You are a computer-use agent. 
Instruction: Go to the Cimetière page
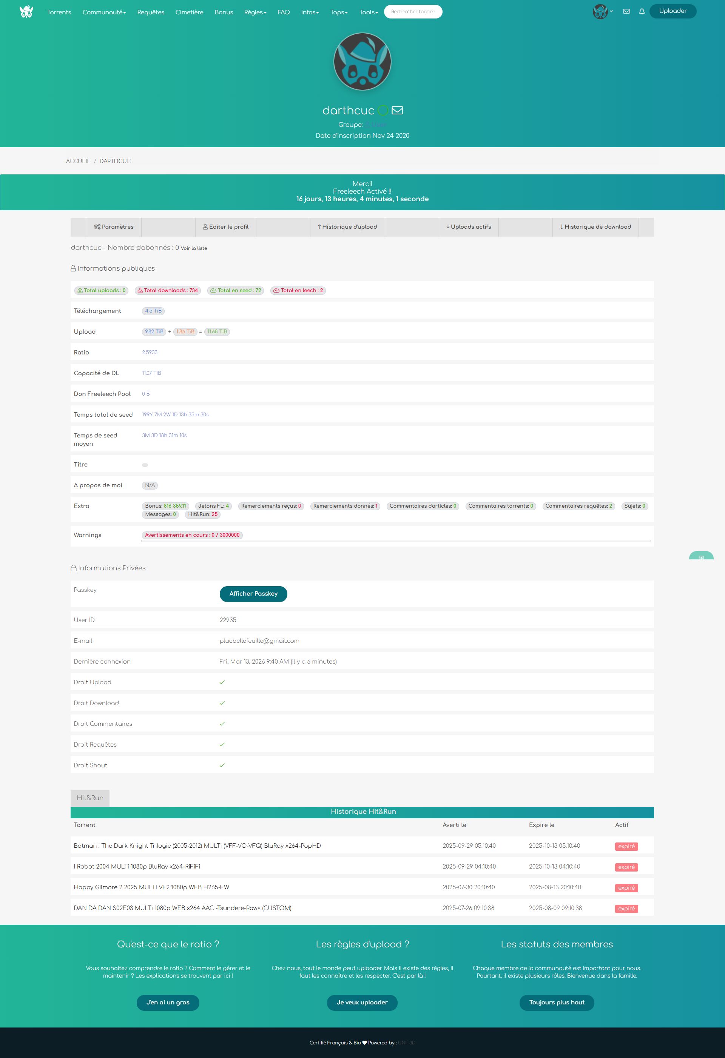coord(189,12)
